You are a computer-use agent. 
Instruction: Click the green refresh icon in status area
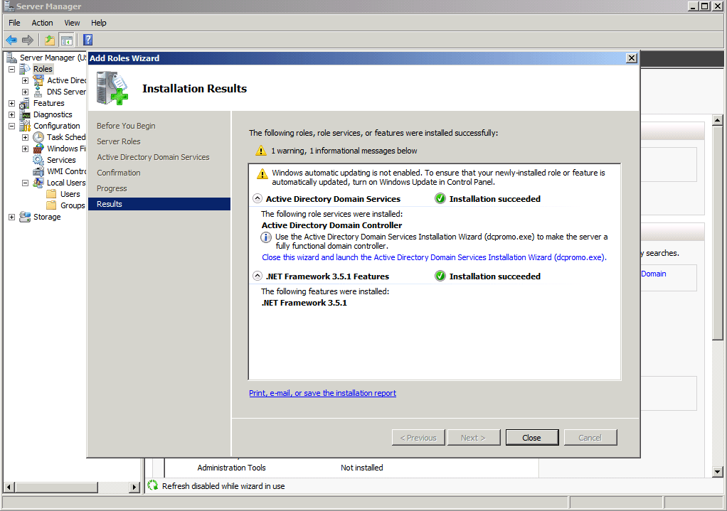(x=152, y=485)
